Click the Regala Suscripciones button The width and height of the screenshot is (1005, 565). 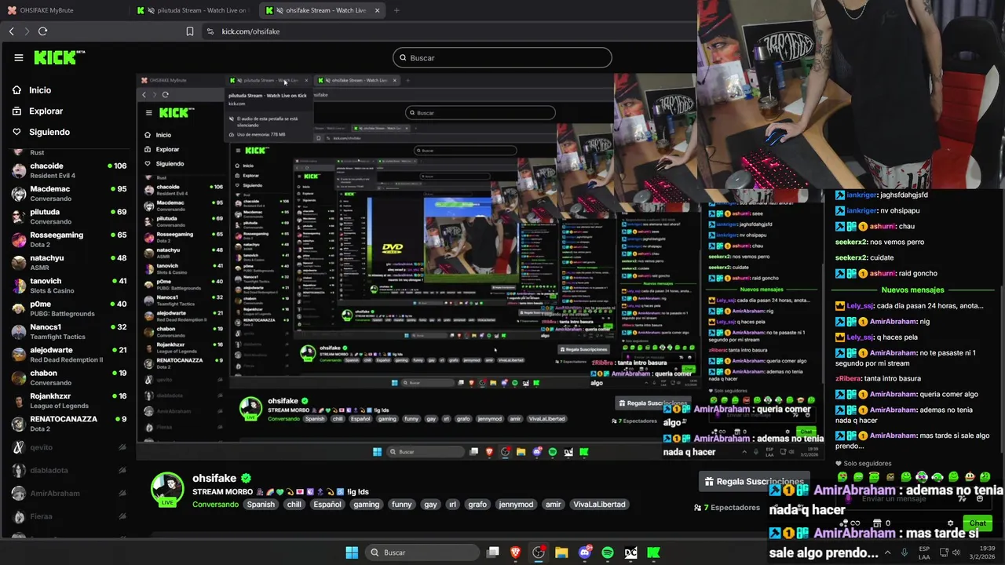(x=753, y=481)
